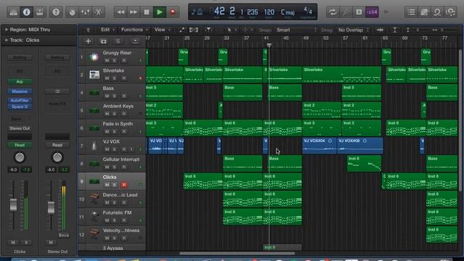This screenshot has width=464, height=261.
Task: Toggle the Inspector info button
Action: (26, 12)
